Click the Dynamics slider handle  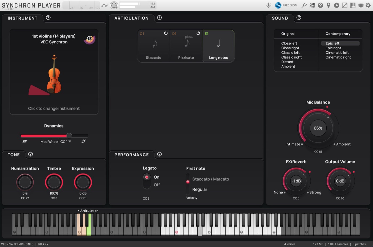(x=69, y=135)
